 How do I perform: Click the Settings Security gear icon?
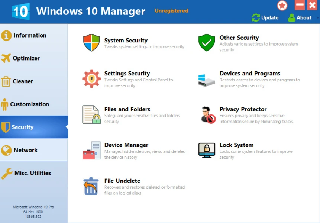91,78
